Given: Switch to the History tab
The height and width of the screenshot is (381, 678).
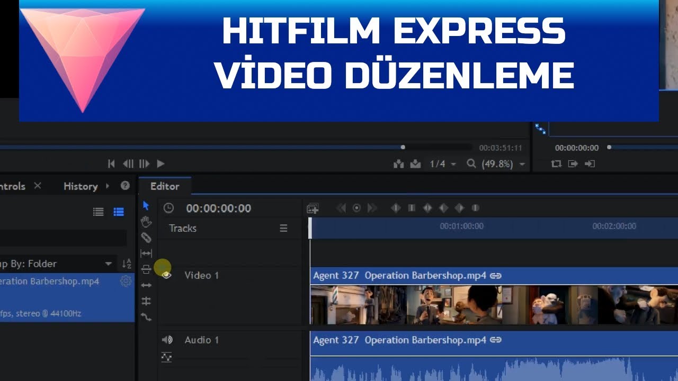Looking at the screenshot, I should coord(81,186).
